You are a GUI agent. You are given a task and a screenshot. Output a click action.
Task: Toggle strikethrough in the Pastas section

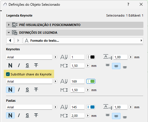36,115
